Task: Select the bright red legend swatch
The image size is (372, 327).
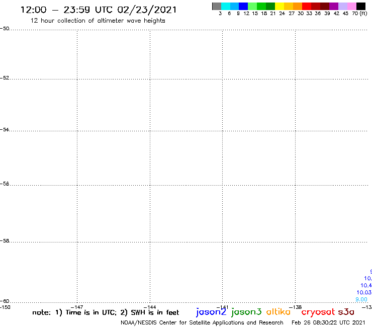Action: (307, 6)
